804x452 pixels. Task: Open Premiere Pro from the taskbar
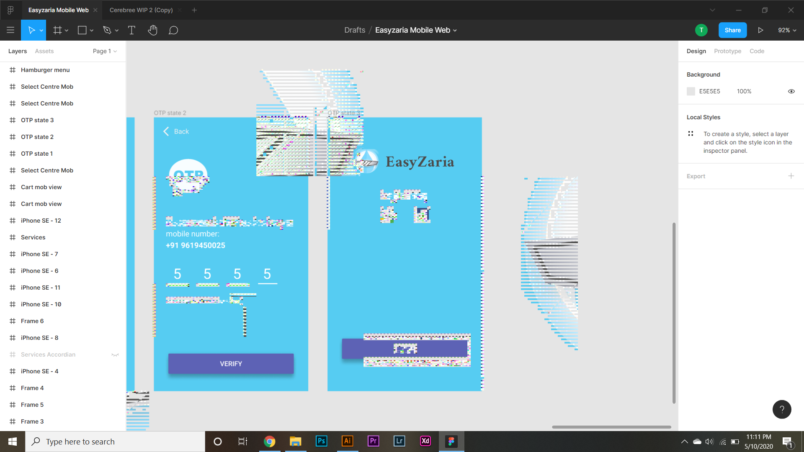(373, 441)
